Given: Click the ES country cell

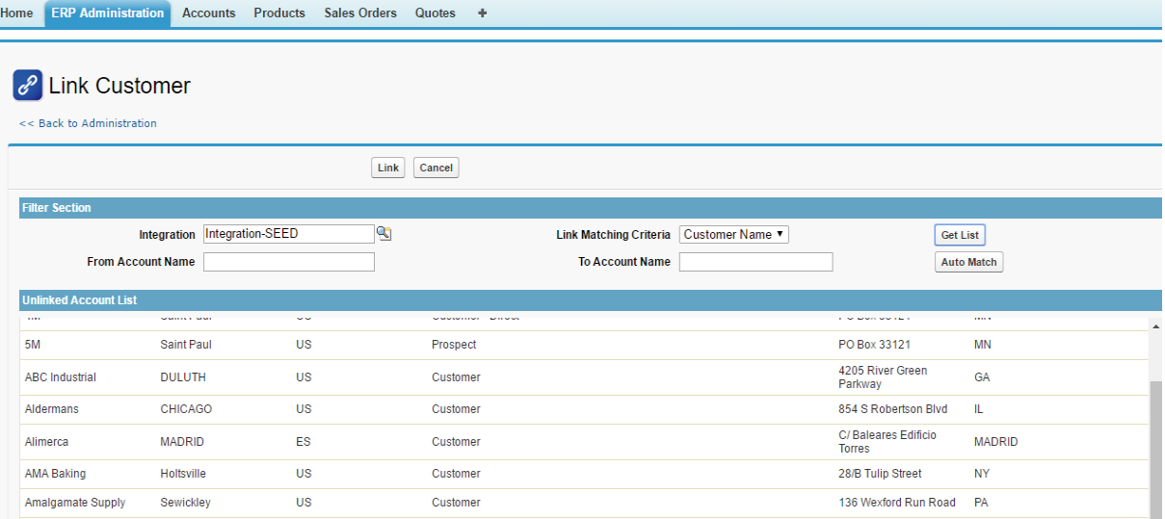Looking at the screenshot, I should 304,442.
